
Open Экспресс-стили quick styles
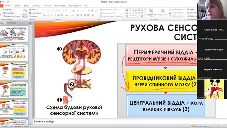[162, 12]
